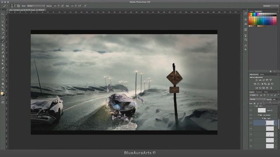Screen dimensions: 280x157
Task: Select the Horizontal Type tool
Action: click(x=3, y=72)
